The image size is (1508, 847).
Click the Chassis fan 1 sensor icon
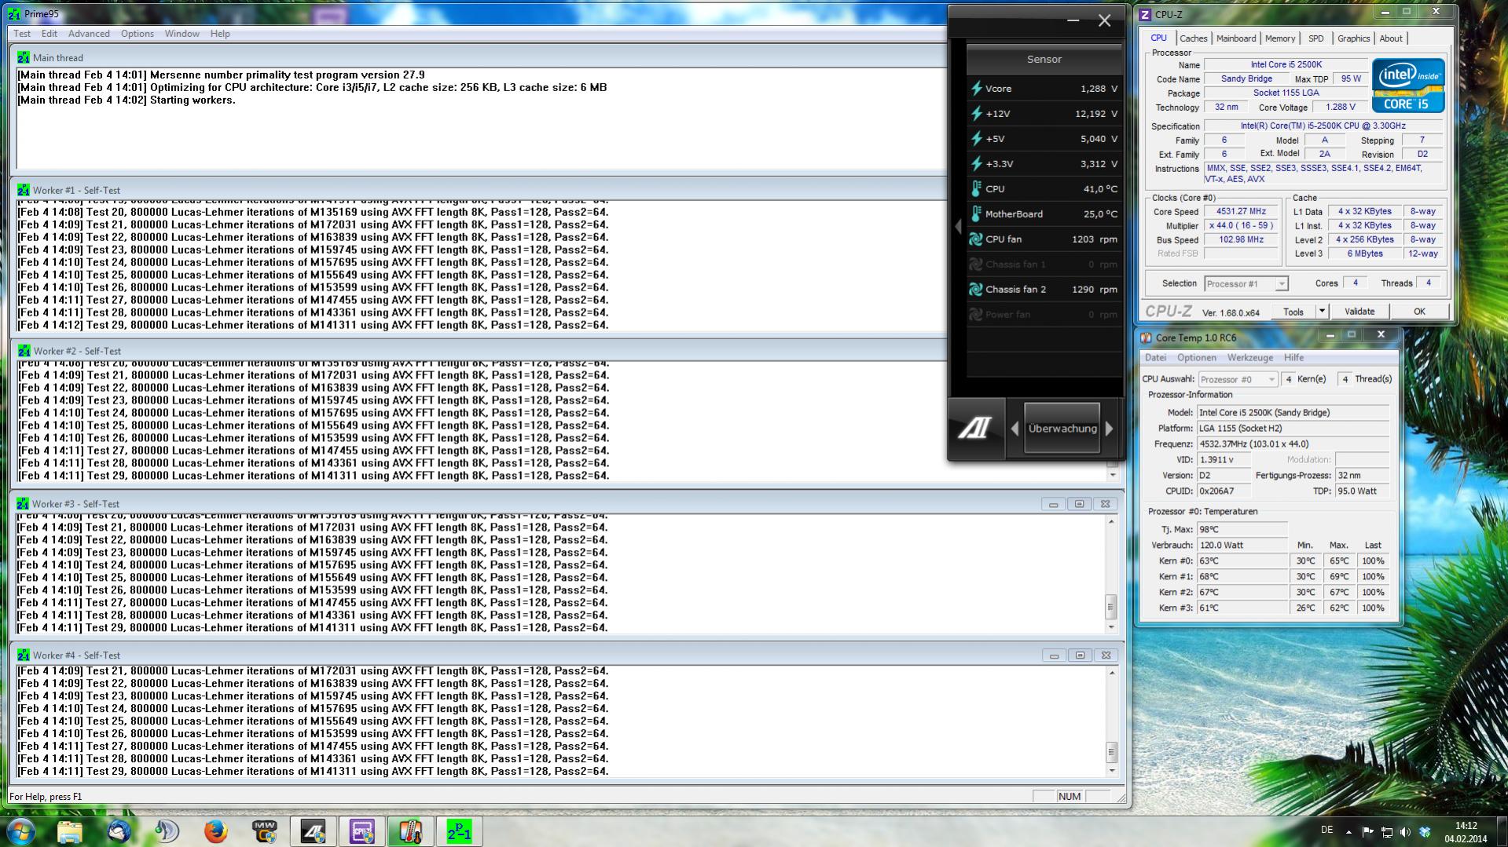tap(976, 265)
